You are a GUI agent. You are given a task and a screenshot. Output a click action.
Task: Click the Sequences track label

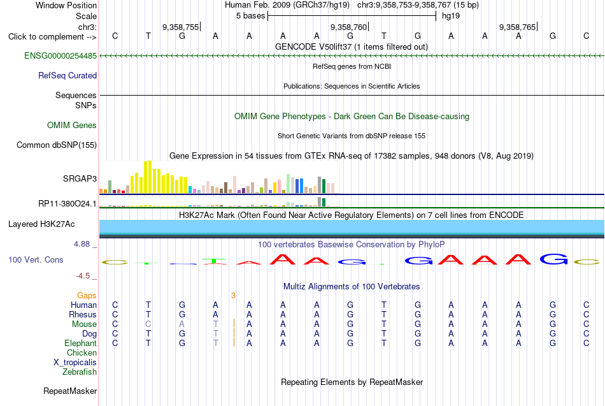(76, 95)
